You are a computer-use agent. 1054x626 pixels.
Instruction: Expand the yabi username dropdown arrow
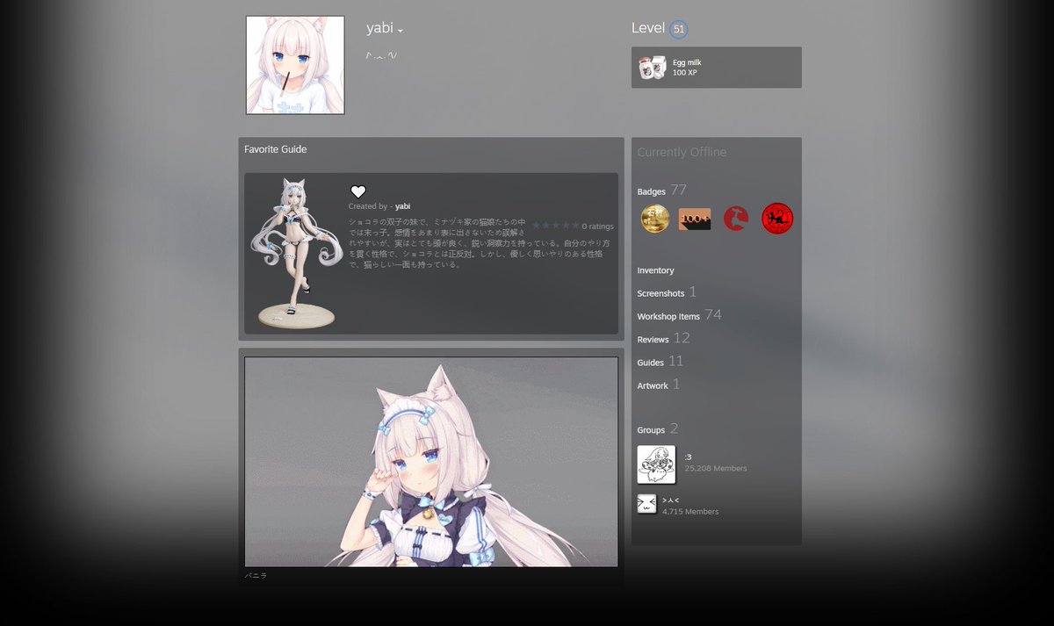[401, 31]
